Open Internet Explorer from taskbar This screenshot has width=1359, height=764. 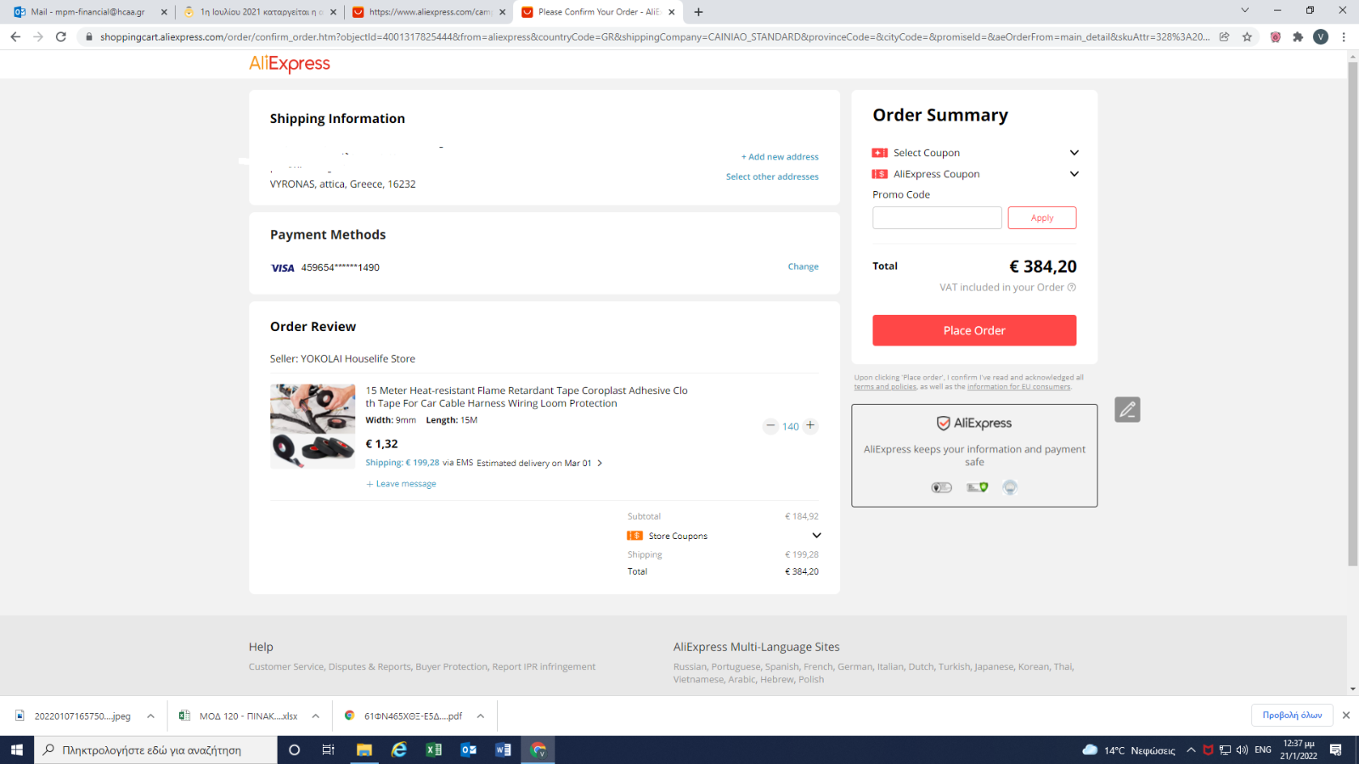coord(398,750)
